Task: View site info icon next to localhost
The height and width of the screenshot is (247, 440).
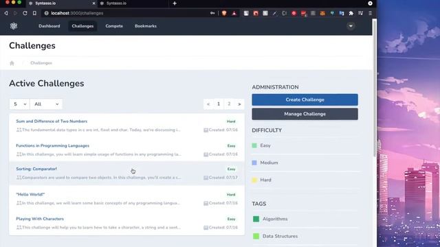Action: tap(46, 13)
